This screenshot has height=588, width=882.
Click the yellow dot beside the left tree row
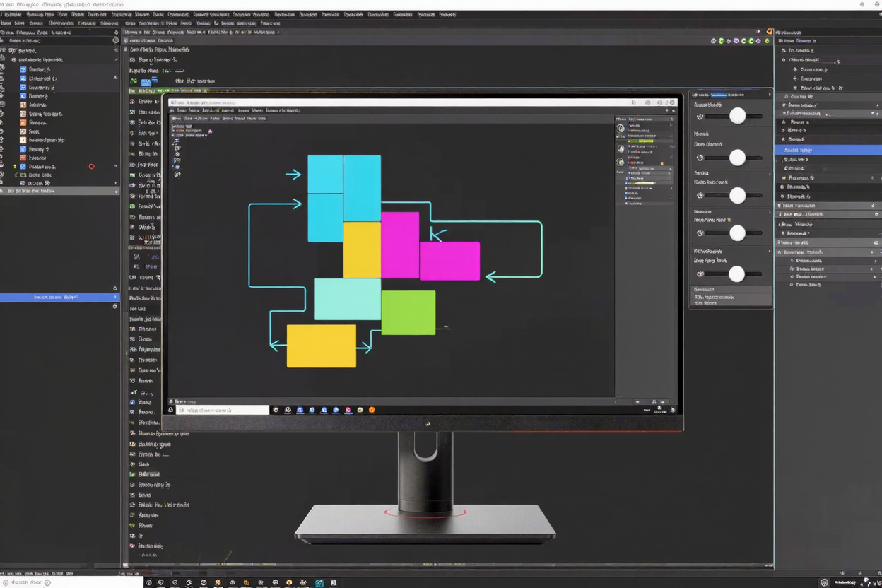pos(15,167)
